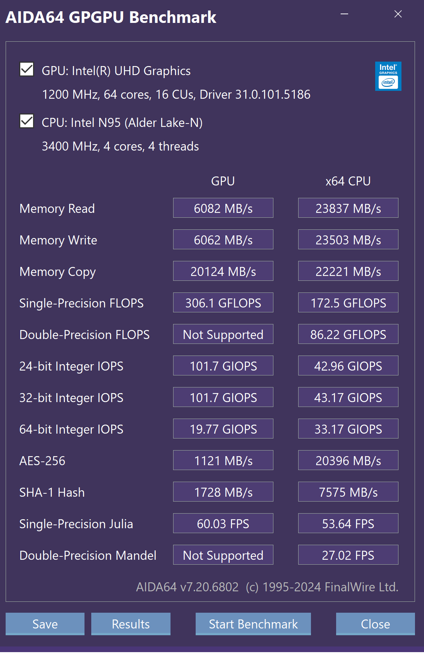
Task: Click the Intel Graphics logo icon
Action: pos(388,76)
